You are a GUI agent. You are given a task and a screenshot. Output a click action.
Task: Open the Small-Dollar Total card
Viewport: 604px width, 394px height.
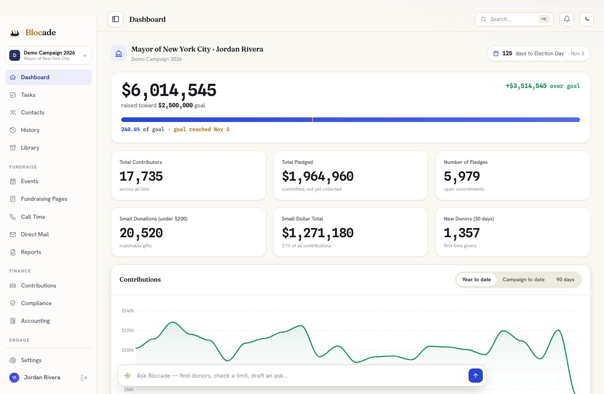pos(351,232)
